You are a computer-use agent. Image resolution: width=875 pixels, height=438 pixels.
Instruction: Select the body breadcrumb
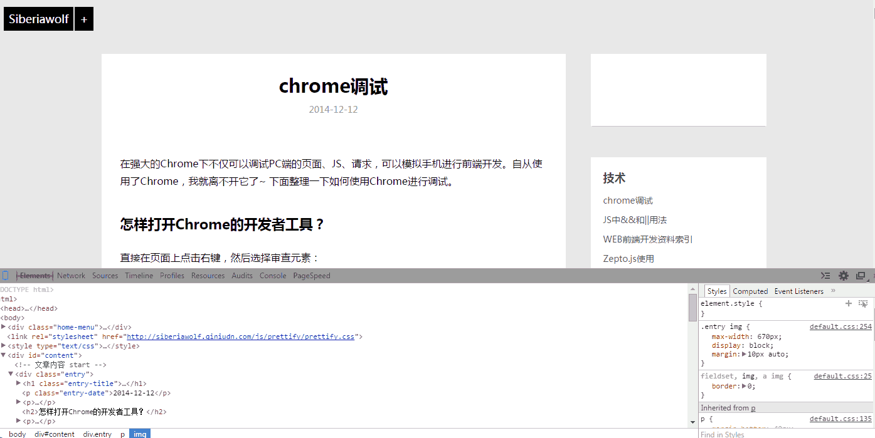(x=18, y=434)
